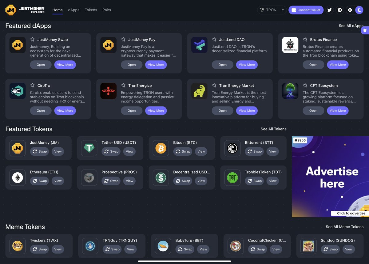Viewport: 369px width, 264px height.
Task: Click See All Tokens link
Action: click(x=273, y=129)
